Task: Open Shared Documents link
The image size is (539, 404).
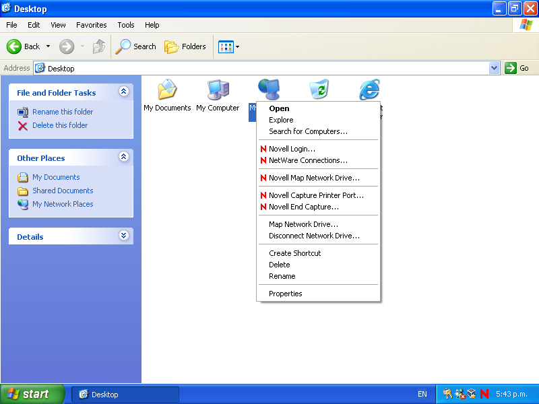Action: (63, 191)
